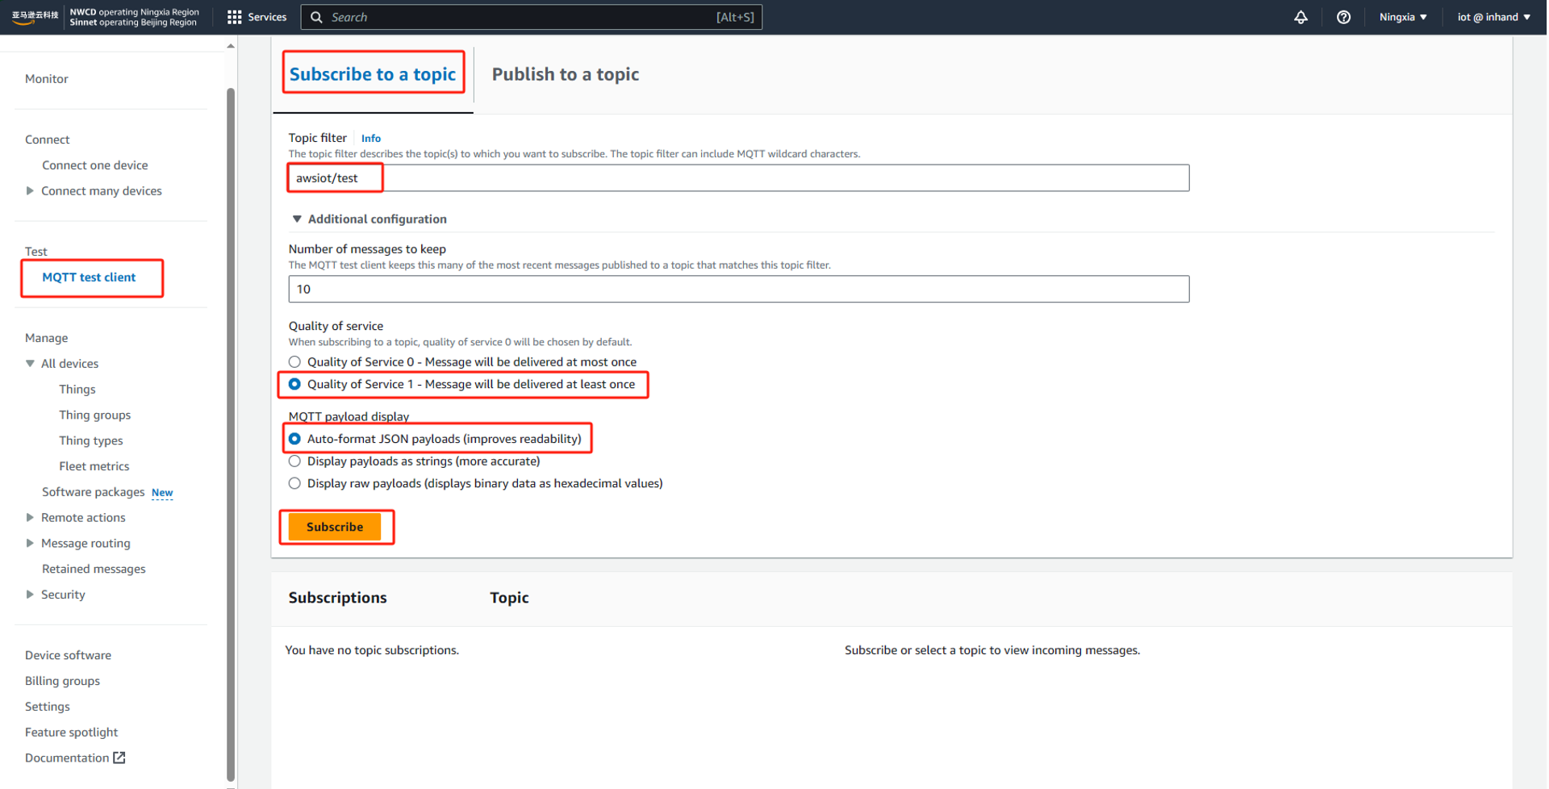This screenshot has width=1549, height=789.
Task: Select Quality of Service 0 option
Action: 295,362
